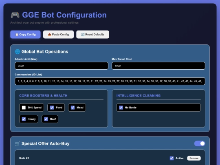Screen dimensions: 220x165
Task: Uncheck the Food booster
Action: click(52, 108)
